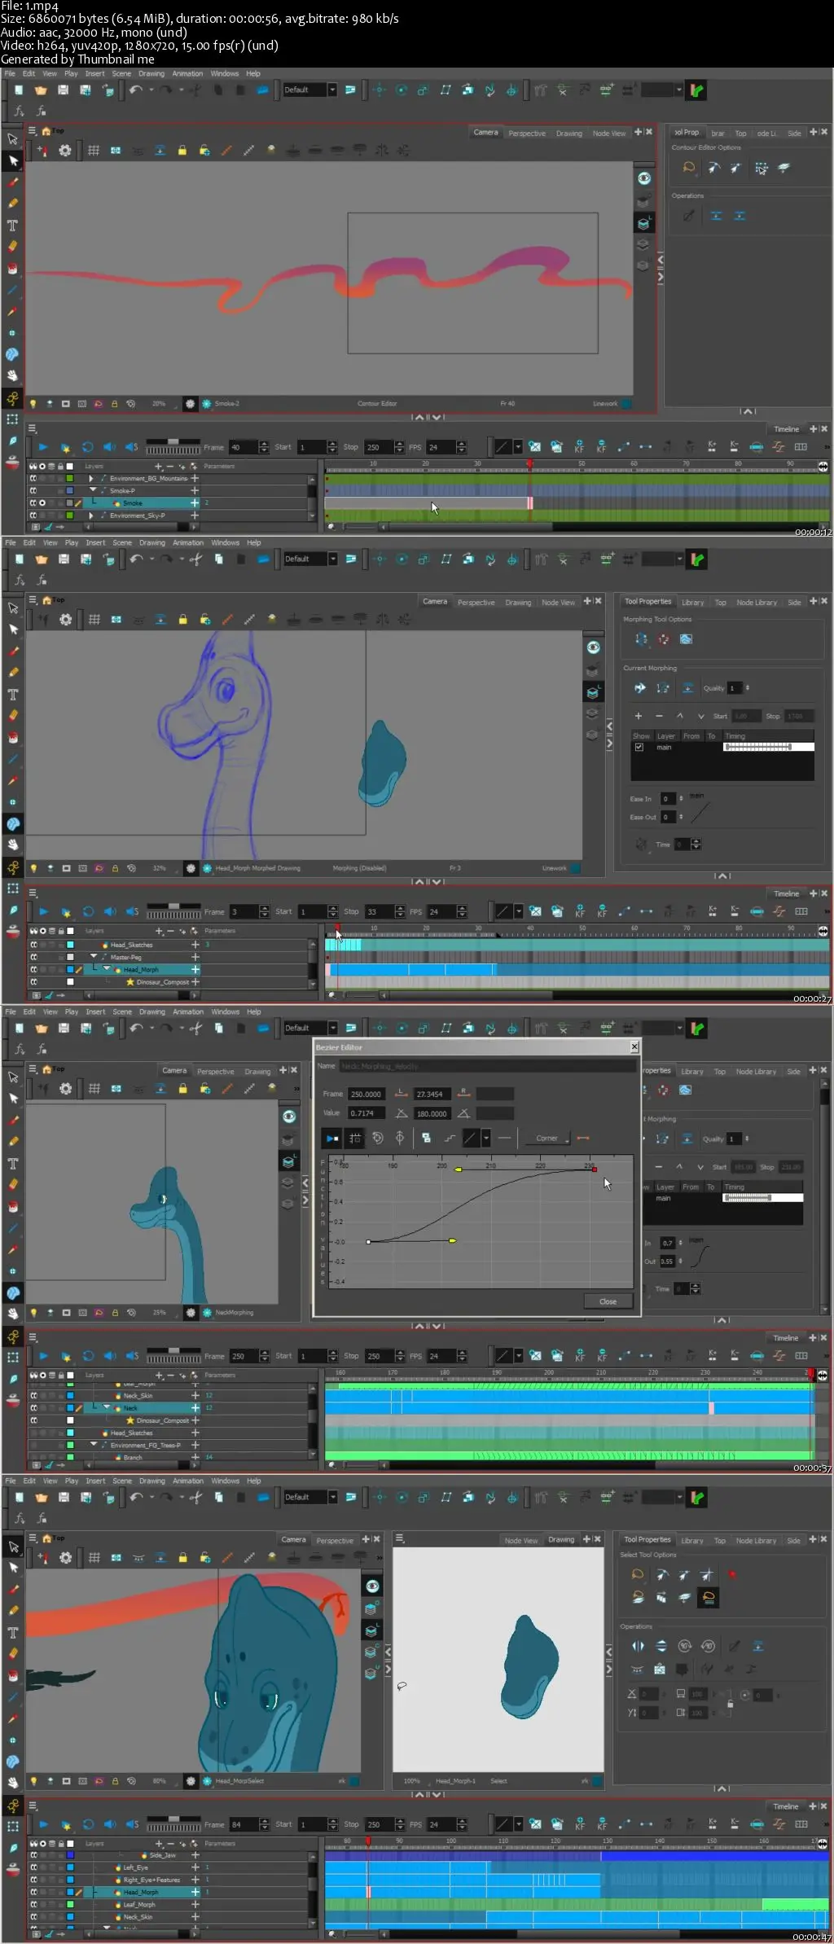Click the stacked boxes icon in the Bezier Editor toolbar
Image resolution: width=834 pixels, height=1944 pixels.
425,1139
